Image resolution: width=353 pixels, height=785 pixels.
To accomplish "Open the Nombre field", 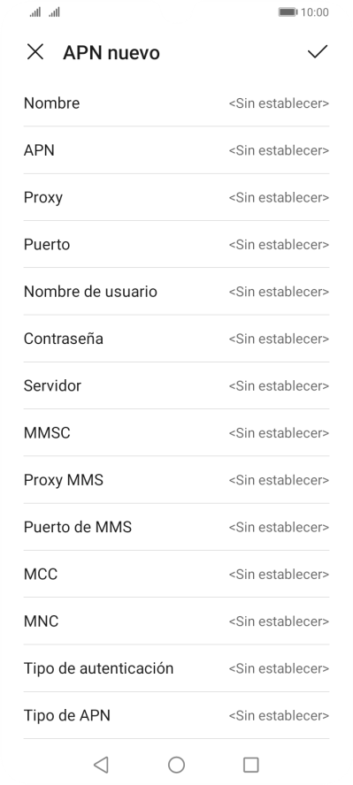I will pos(176,103).
